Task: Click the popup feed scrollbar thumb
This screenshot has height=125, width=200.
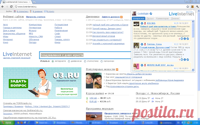Action: [x=193, y=30]
